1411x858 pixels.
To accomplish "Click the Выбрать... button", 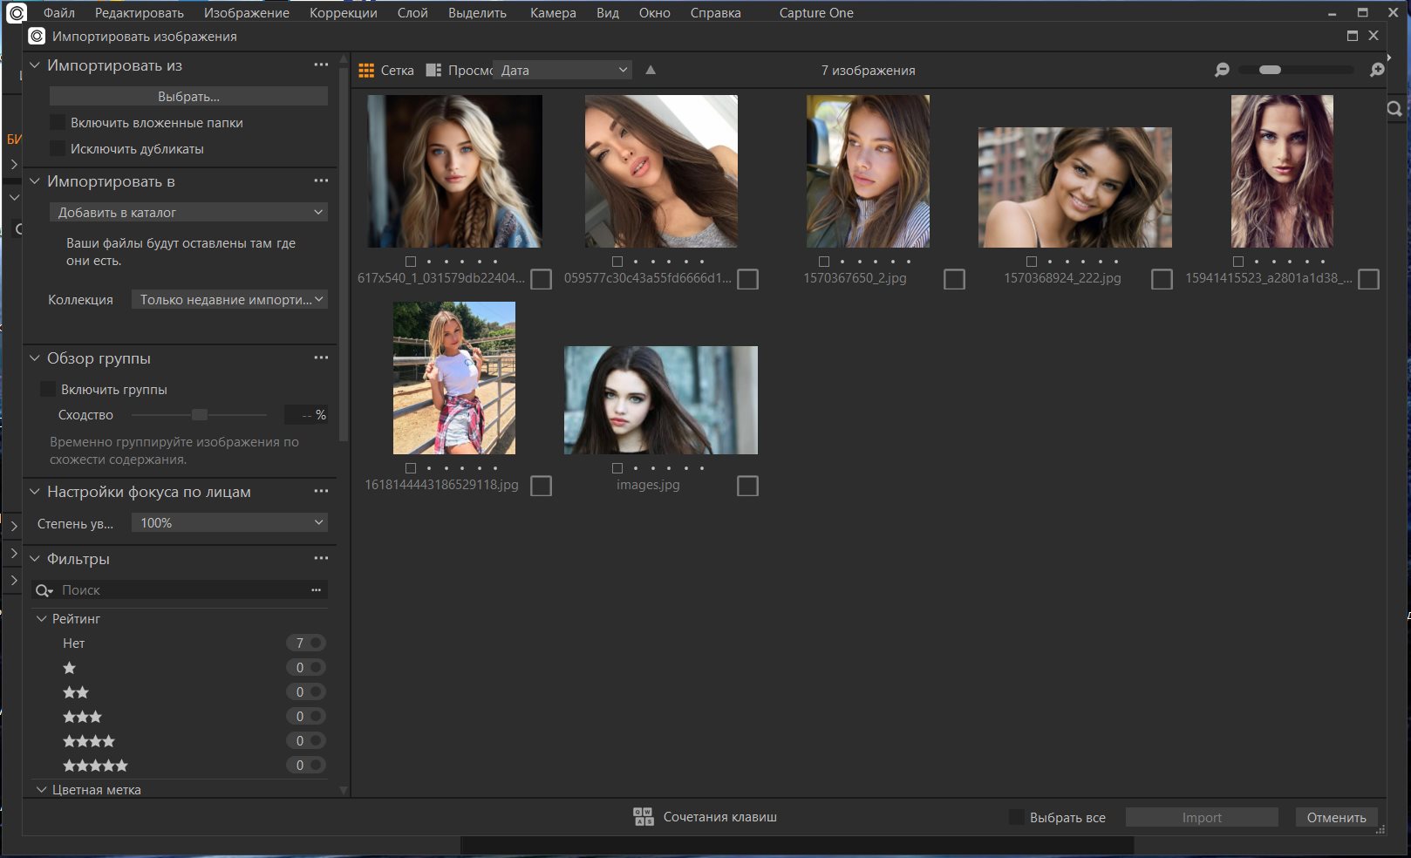I will [x=188, y=97].
